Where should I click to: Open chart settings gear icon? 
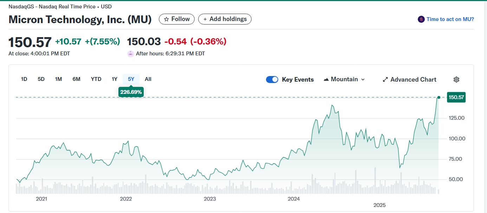tap(456, 80)
